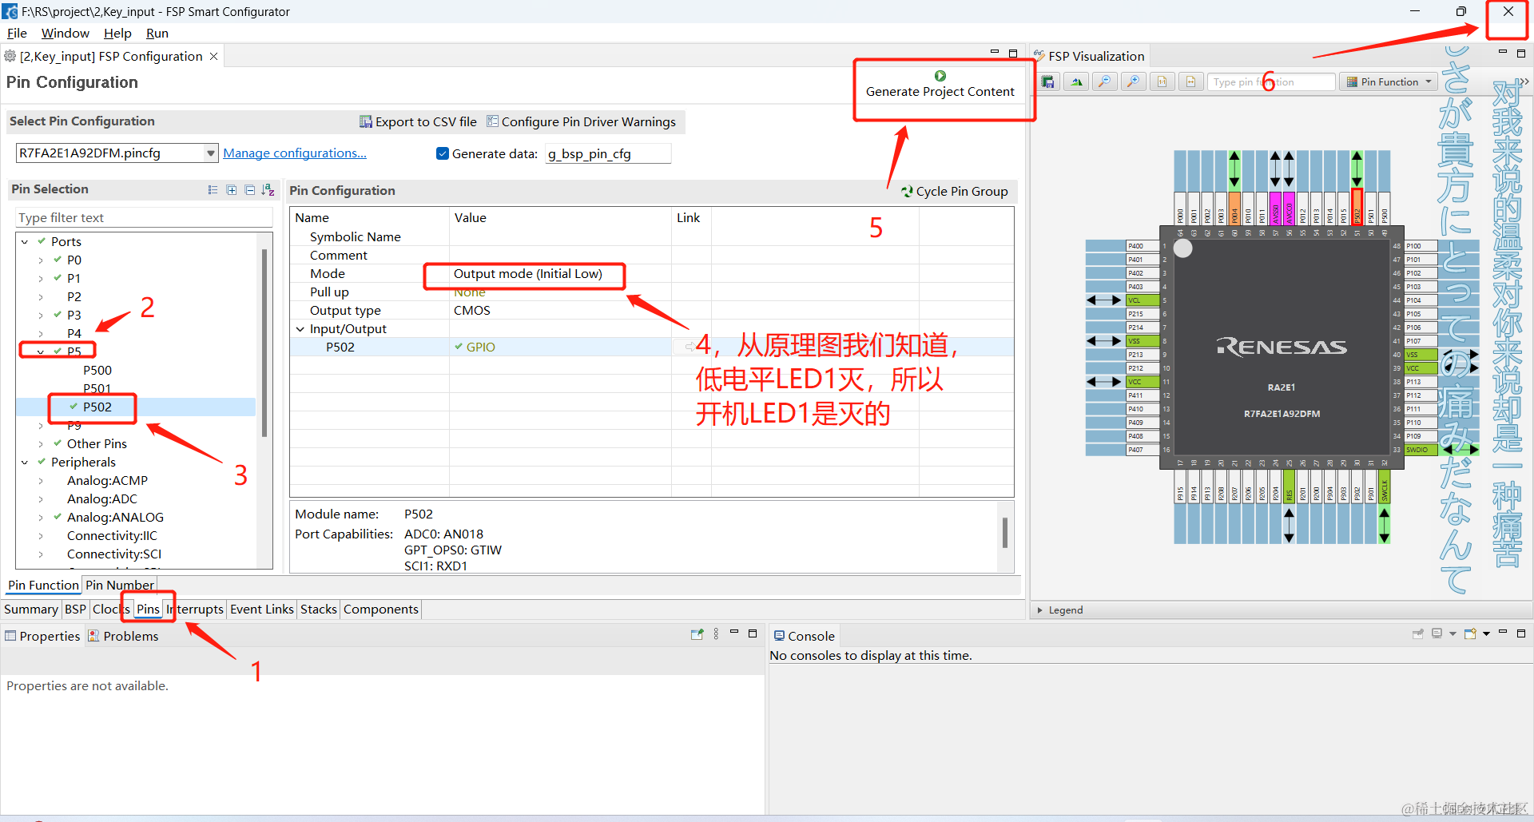Screen dimensions: 1534x822
Task: Click the Properties view new-window icon
Action: [697, 634]
